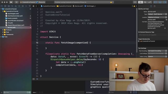
Task: Toggle the console pane view button
Action: point(136,92)
